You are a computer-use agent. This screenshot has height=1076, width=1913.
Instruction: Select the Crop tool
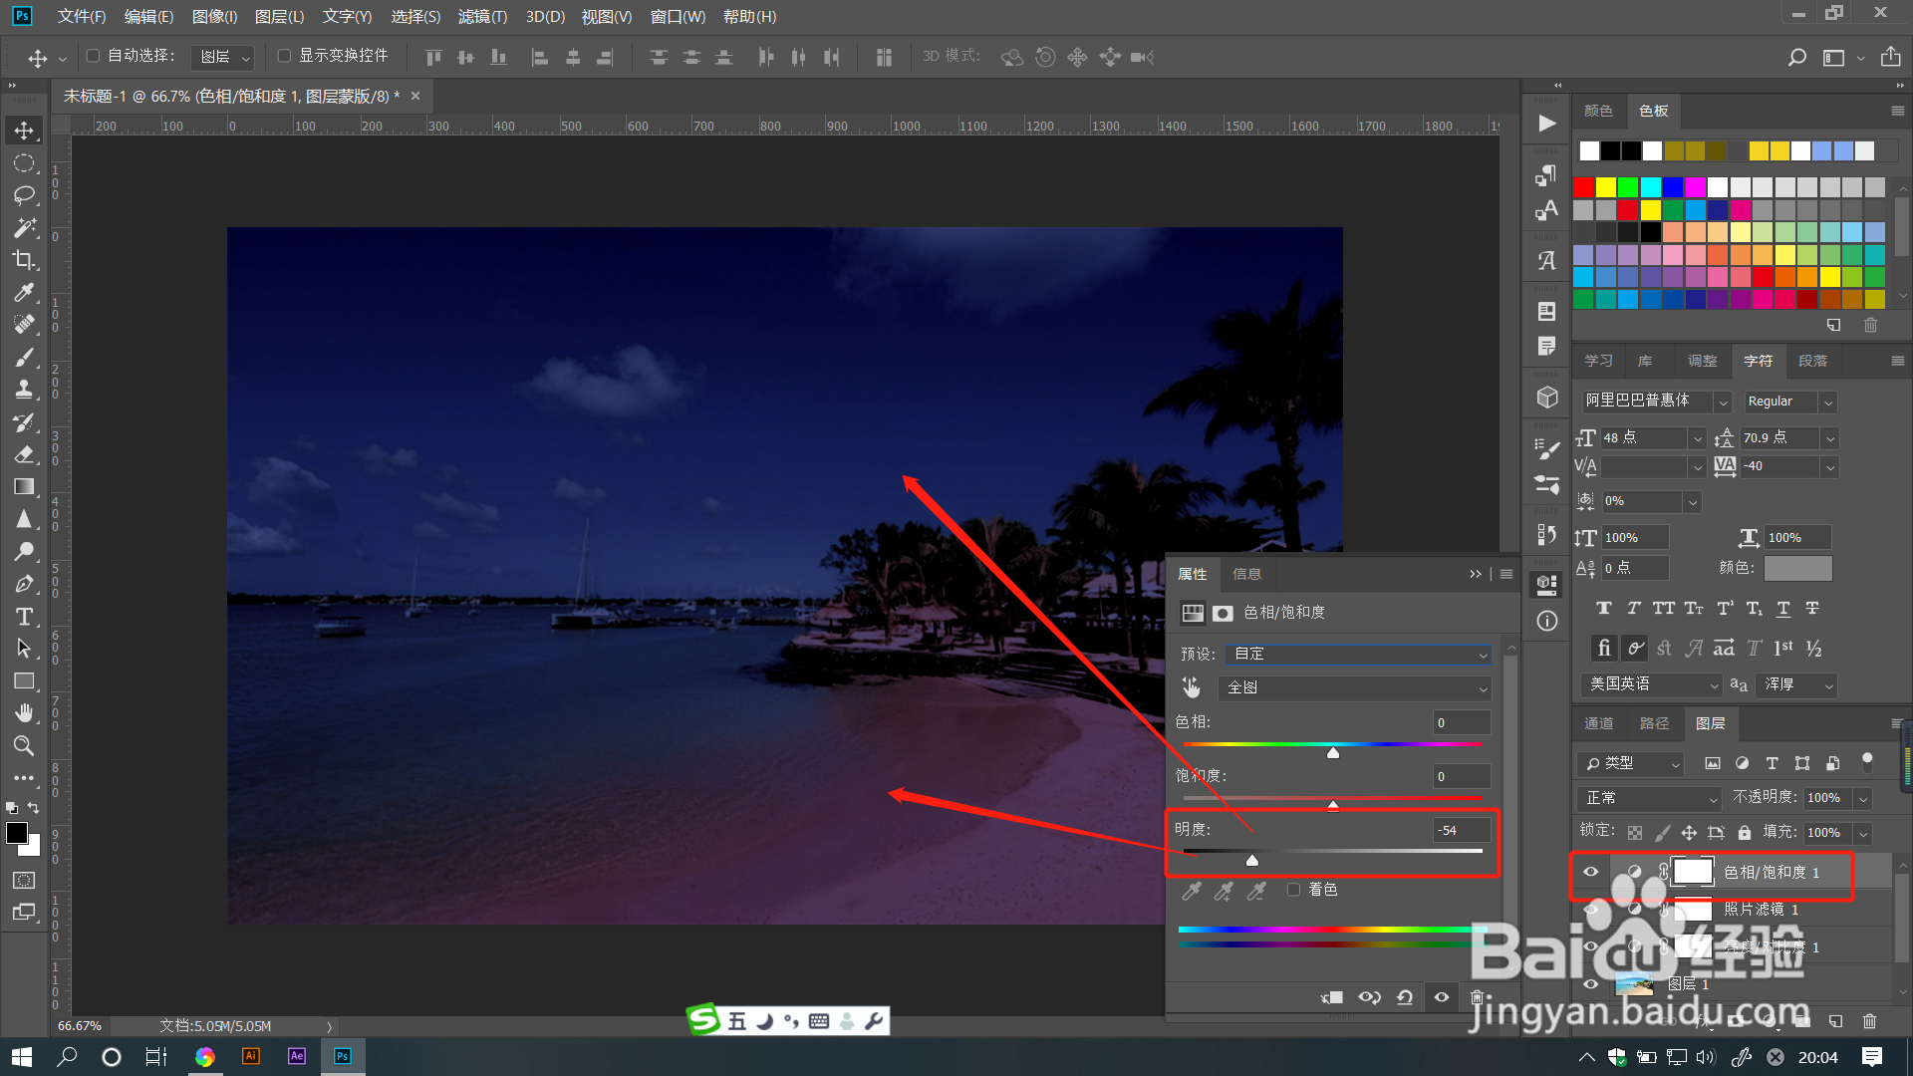tap(24, 260)
